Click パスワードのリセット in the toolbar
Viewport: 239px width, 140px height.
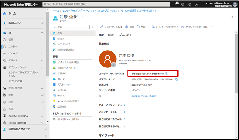click(x=165, y=27)
